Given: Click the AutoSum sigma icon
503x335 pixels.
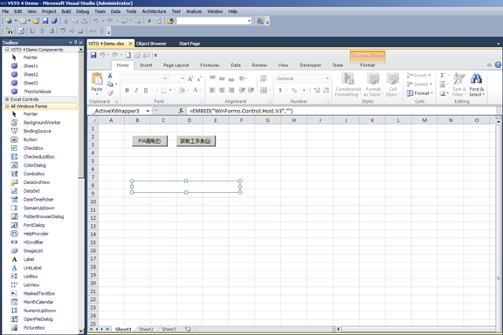Looking at the screenshot, I should point(443,75).
